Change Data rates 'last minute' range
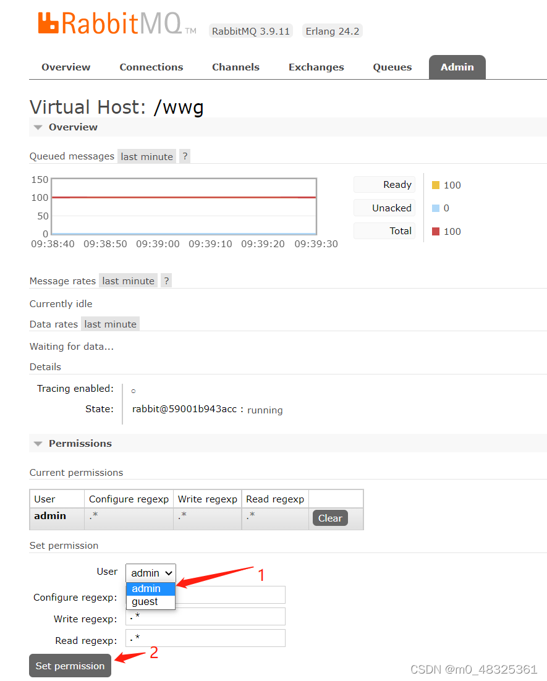 (x=111, y=324)
